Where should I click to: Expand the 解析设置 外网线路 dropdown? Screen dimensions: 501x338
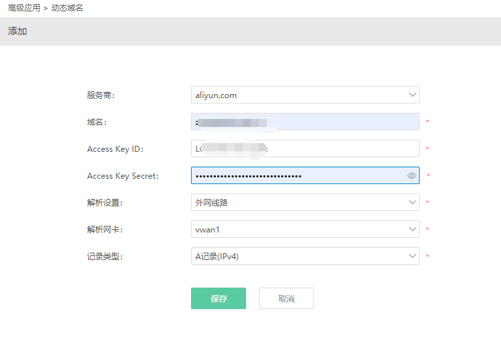pyautogui.click(x=305, y=202)
